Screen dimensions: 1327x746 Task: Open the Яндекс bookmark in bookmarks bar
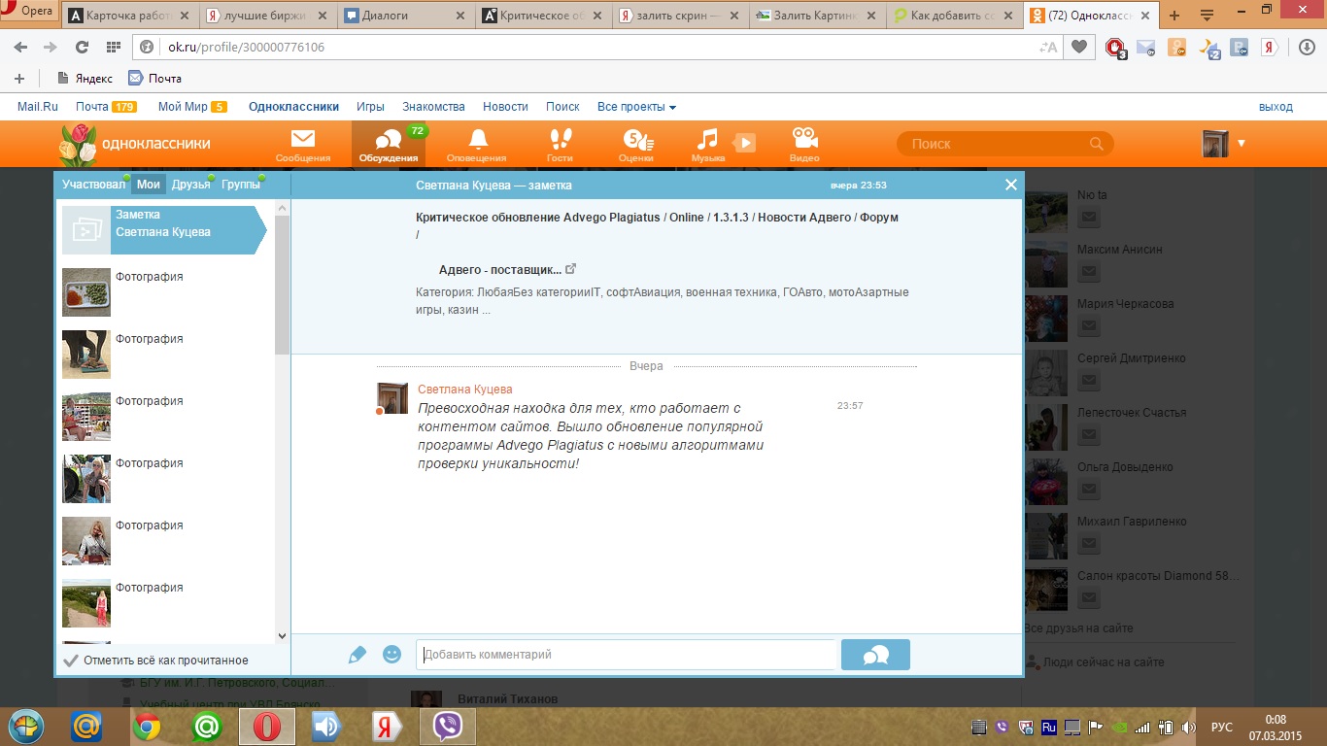[x=85, y=78]
